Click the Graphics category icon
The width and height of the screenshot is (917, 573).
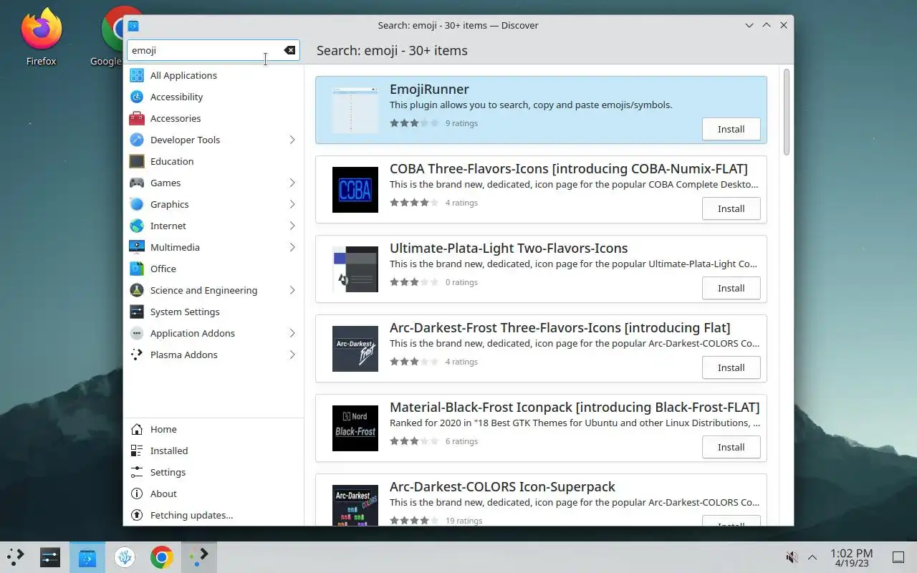(137, 204)
